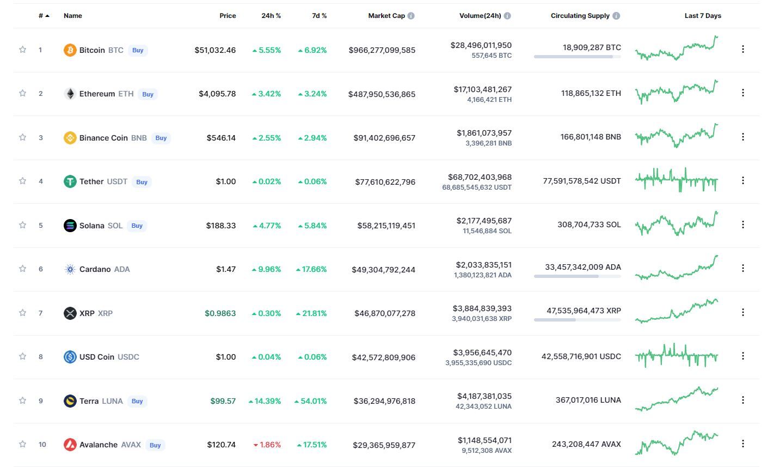
Task: Sort by Circulating Supply header
Action: pos(580,16)
